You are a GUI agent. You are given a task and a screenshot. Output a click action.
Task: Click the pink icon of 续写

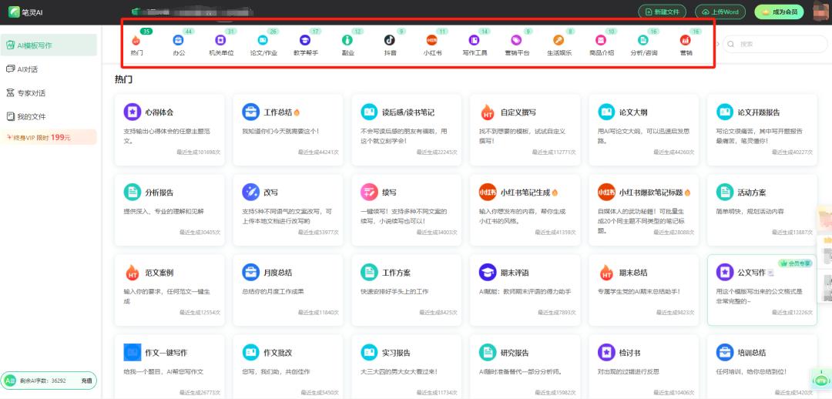coord(369,192)
